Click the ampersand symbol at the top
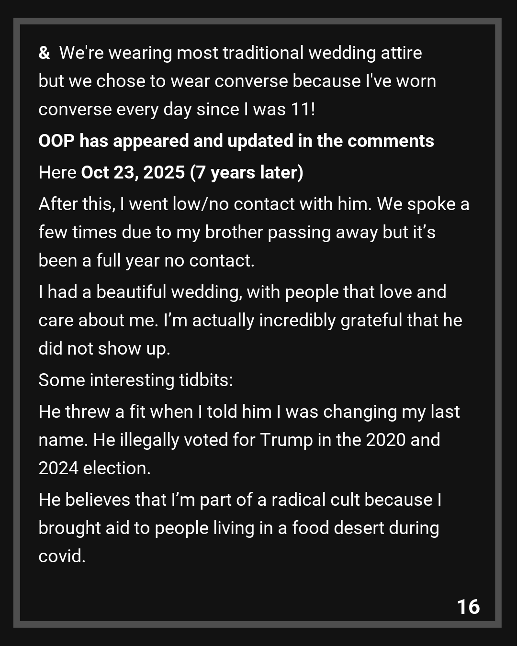 pyautogui.click(x=44, y=53)
